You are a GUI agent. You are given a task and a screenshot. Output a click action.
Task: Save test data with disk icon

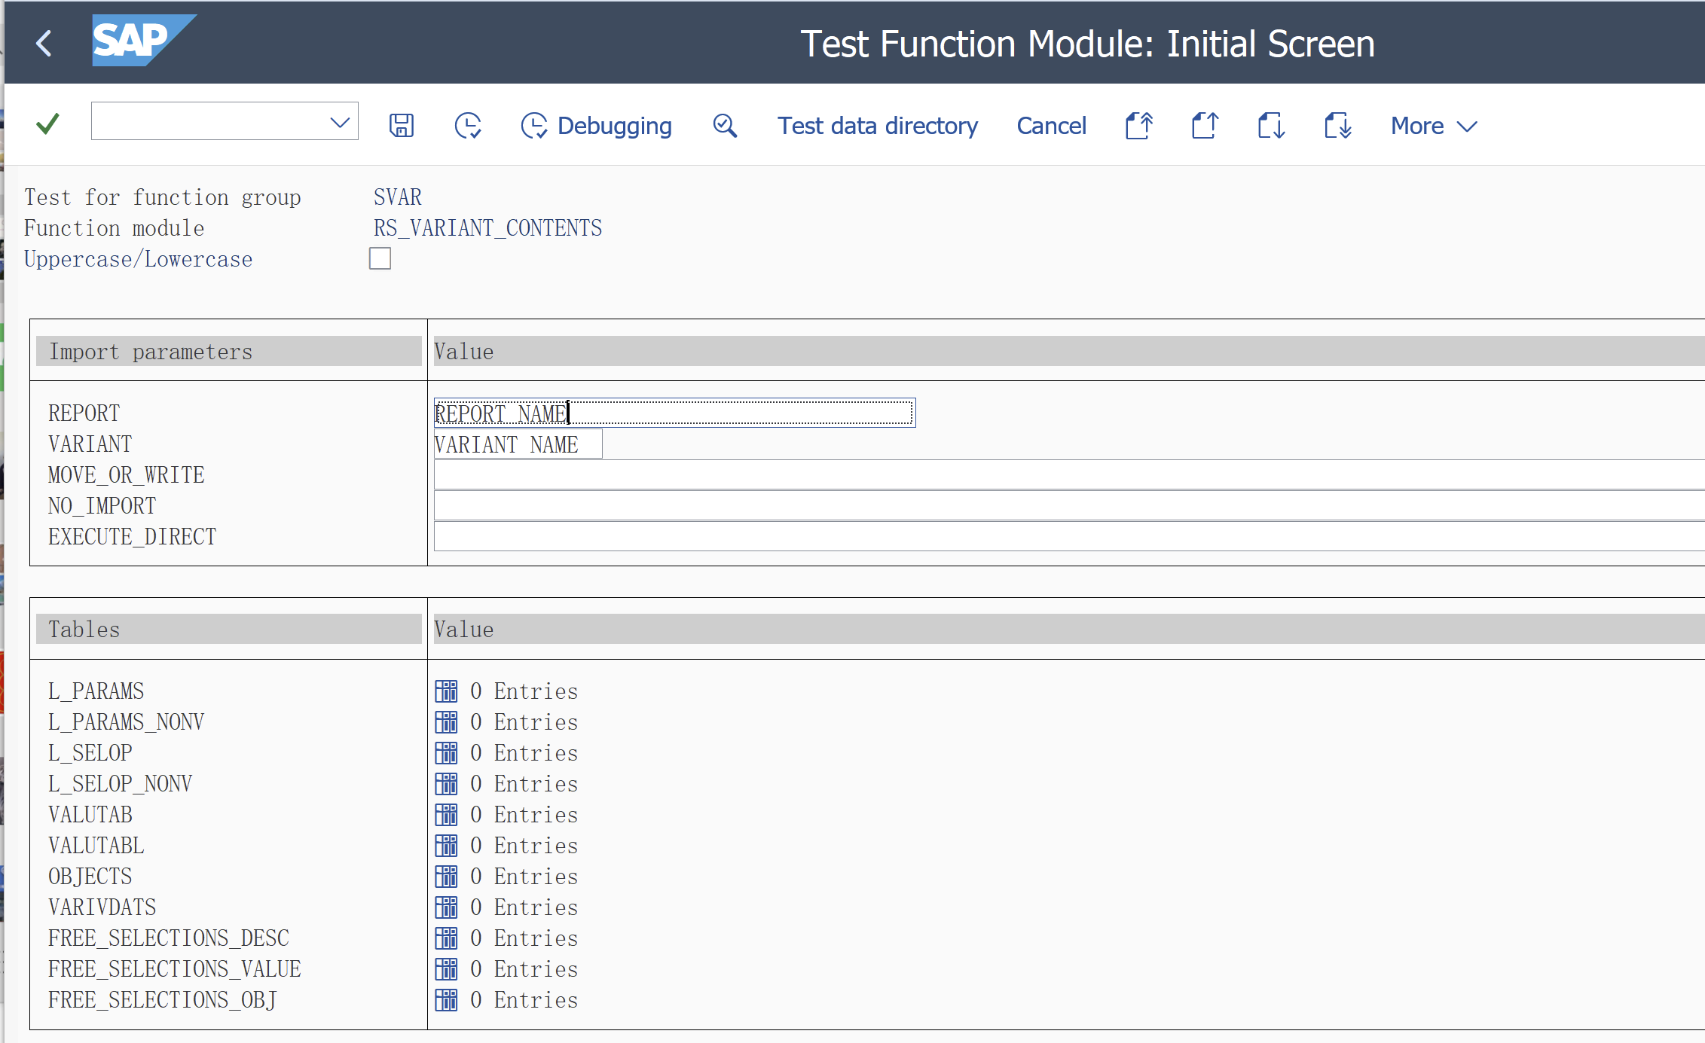[402, 125]
